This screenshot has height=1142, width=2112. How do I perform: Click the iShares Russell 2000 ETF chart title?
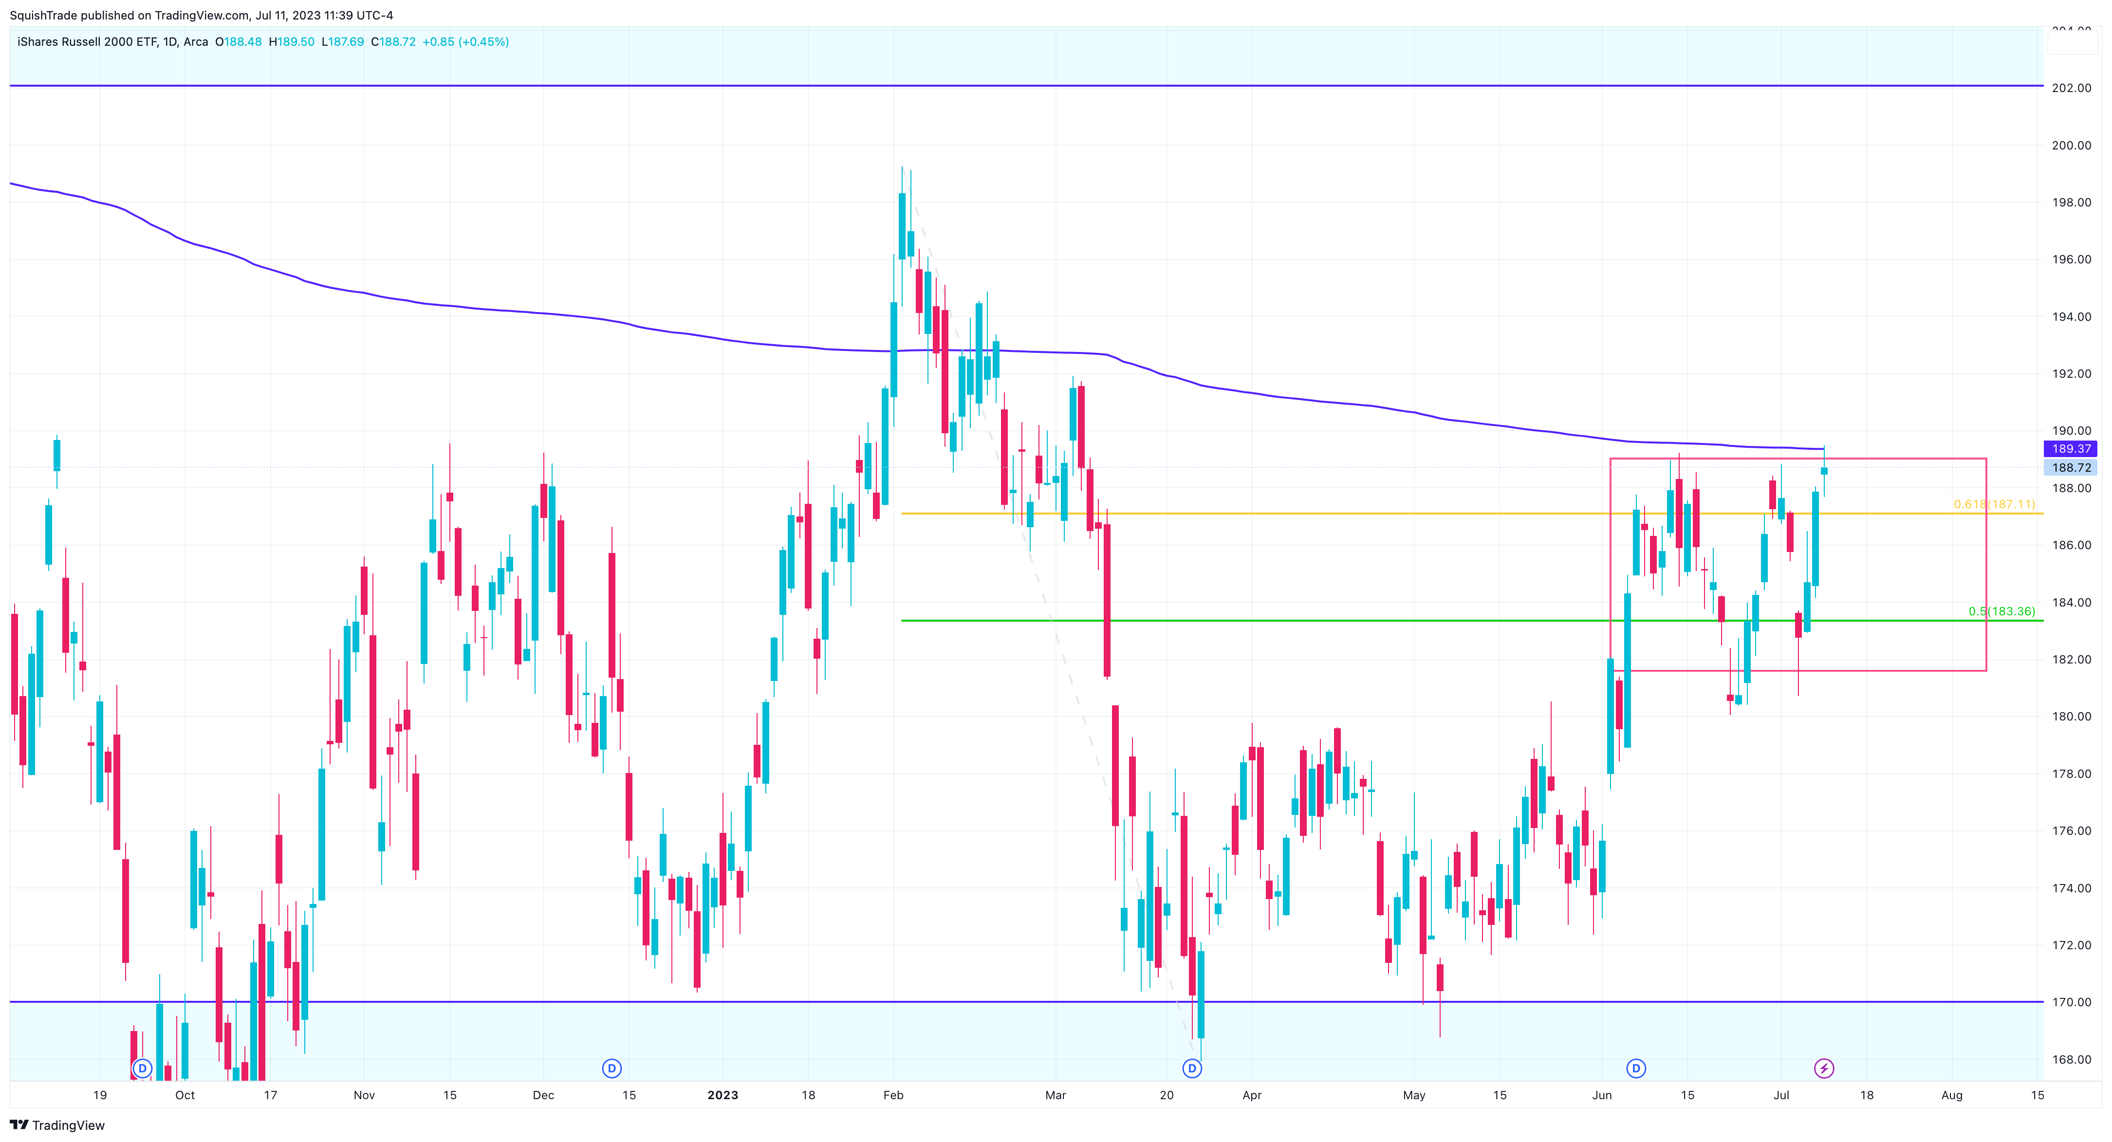point(112,42)
